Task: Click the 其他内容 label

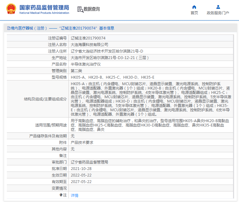Action: point(59,149)
